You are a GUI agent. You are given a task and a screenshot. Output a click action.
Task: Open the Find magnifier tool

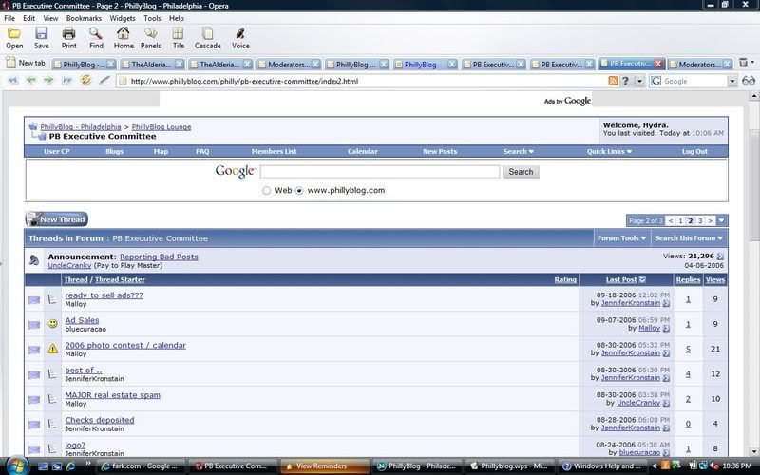coord(96,33)
